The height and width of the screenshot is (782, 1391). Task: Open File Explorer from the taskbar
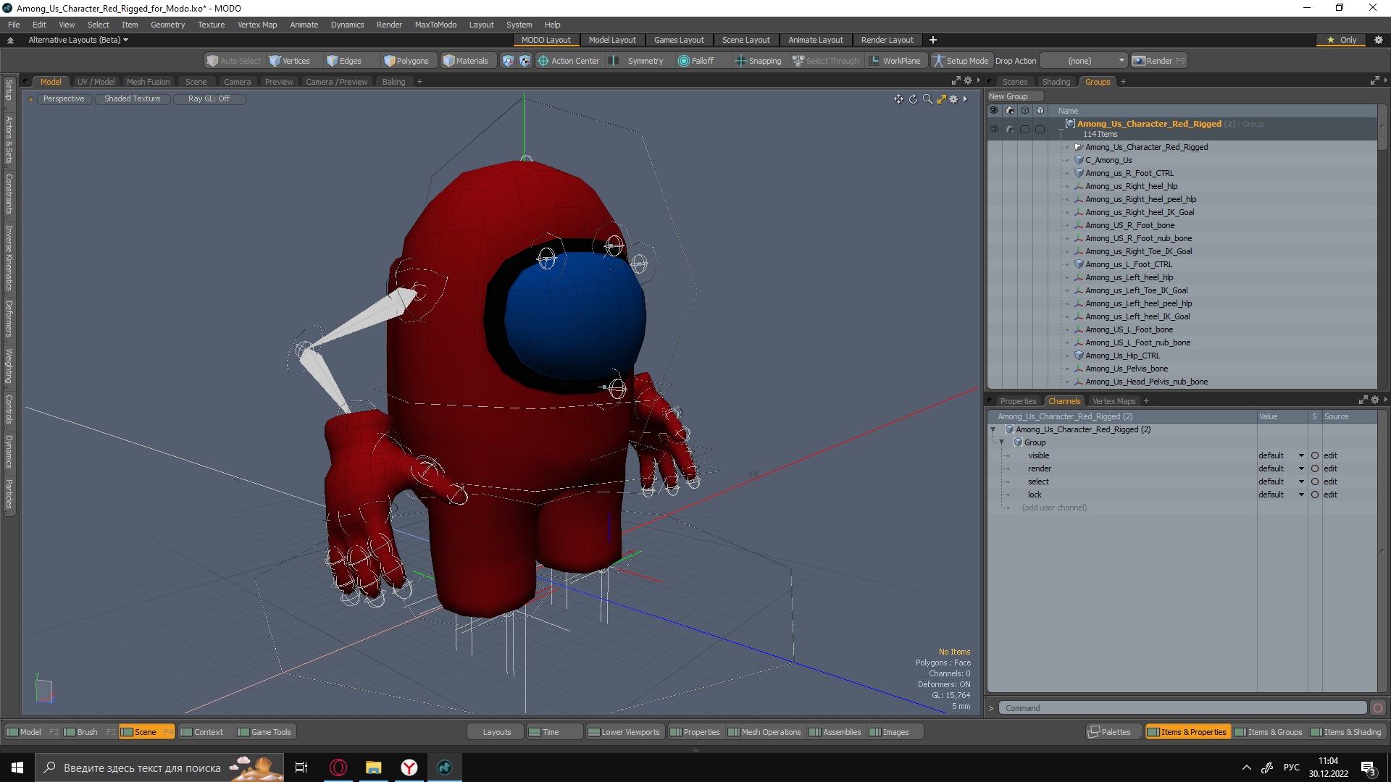374,768
